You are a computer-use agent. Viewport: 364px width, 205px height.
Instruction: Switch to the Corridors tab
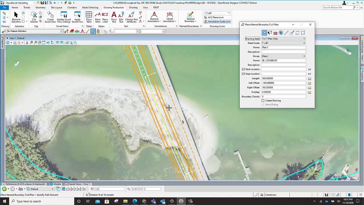point(72,7)
